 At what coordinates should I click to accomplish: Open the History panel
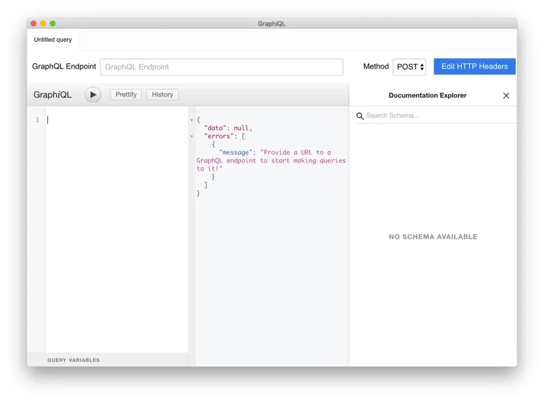[162, 94]
